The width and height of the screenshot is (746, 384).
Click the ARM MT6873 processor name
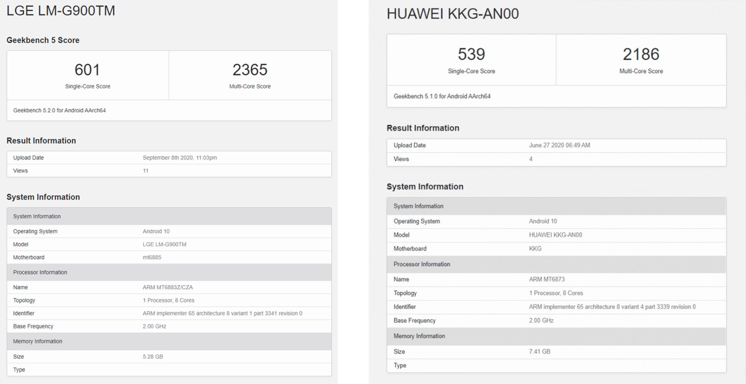point(546,279)
